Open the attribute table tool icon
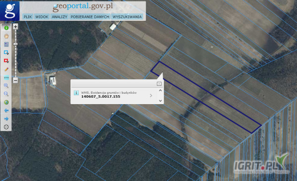Viewport: 297px width, 181px height. [x=6, y=45]
